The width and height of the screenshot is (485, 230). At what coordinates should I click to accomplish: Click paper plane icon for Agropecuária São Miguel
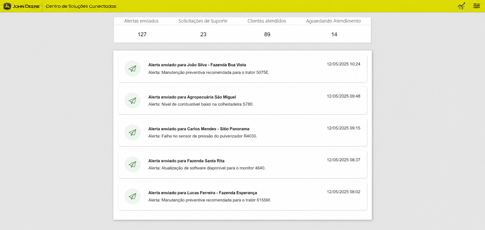[x=132, y=101]
